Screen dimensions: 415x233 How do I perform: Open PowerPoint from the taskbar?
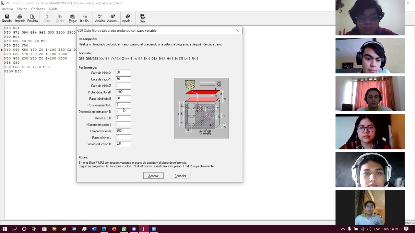tap(114, 229)
